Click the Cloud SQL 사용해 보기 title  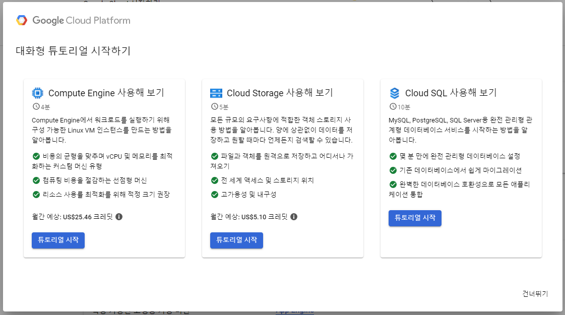[x=451, y=93]
